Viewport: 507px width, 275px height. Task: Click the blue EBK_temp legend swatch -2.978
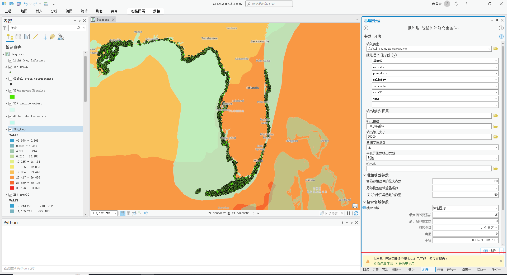click(12, 140)
